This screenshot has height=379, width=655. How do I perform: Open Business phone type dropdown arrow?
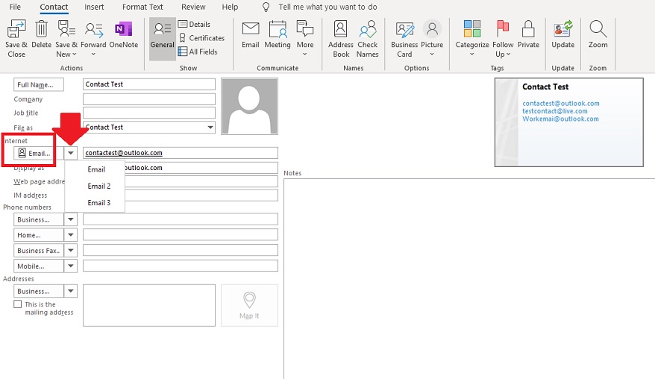(x=71, y=219)
